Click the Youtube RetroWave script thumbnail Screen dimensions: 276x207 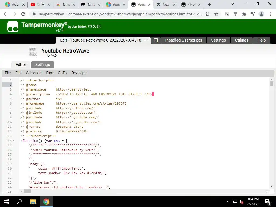point(33,52)
